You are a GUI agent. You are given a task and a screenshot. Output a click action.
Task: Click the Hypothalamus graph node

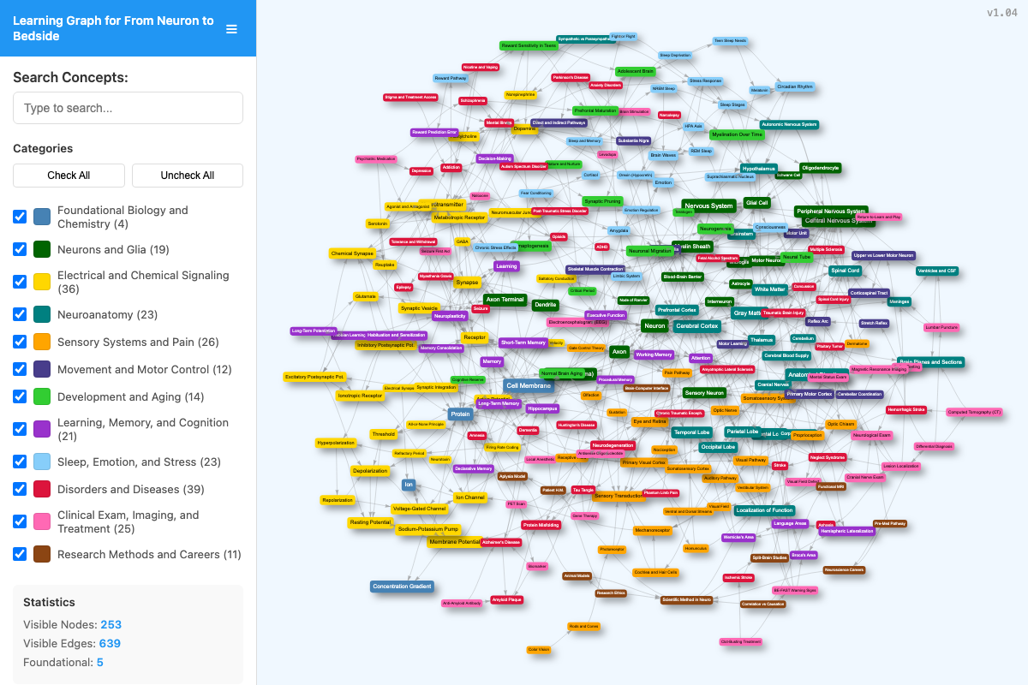coord(759,169)
